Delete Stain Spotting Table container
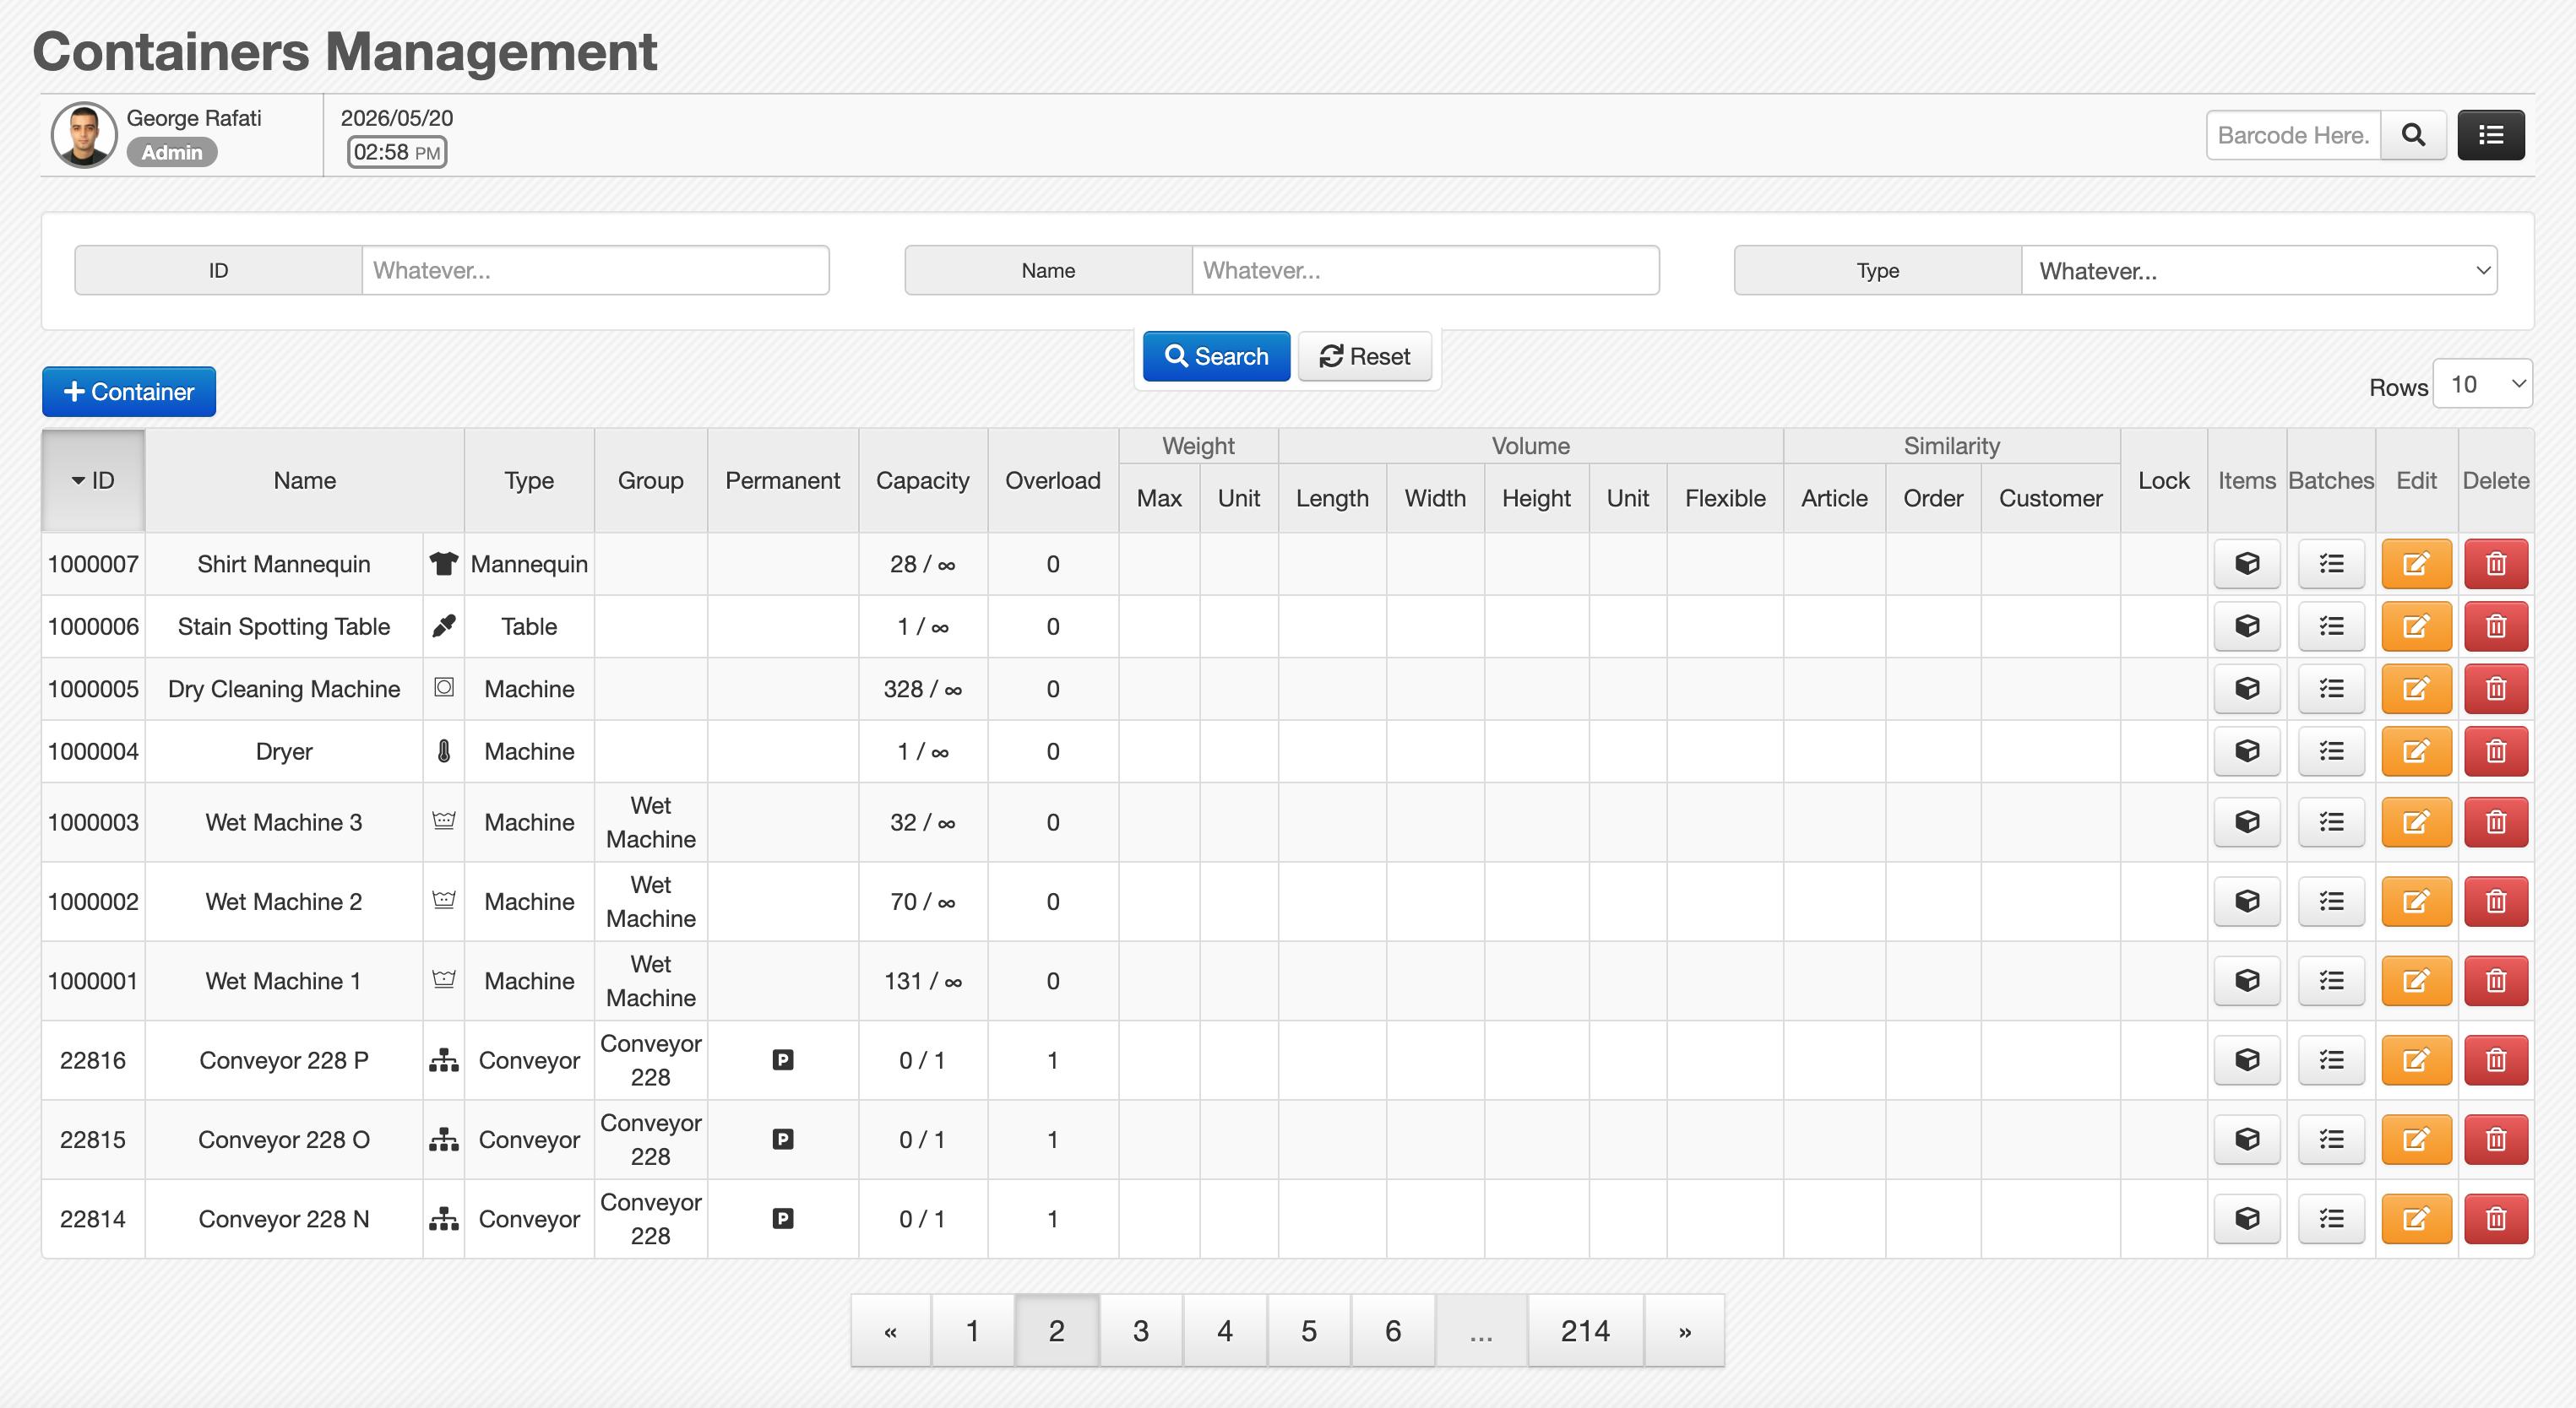The width and height of the screenshot is (2576, 1408). click(x=2496, y=626)
